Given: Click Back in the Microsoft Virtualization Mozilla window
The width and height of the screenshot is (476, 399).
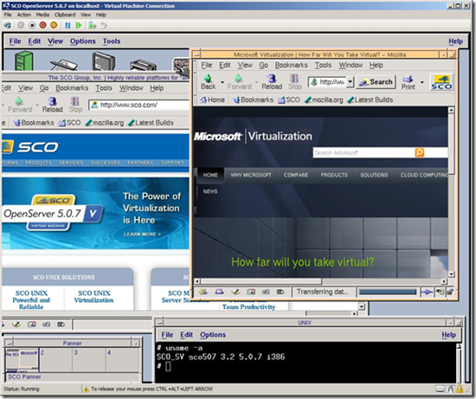Looking at the screenshot, I should click(x=209, y=82).
